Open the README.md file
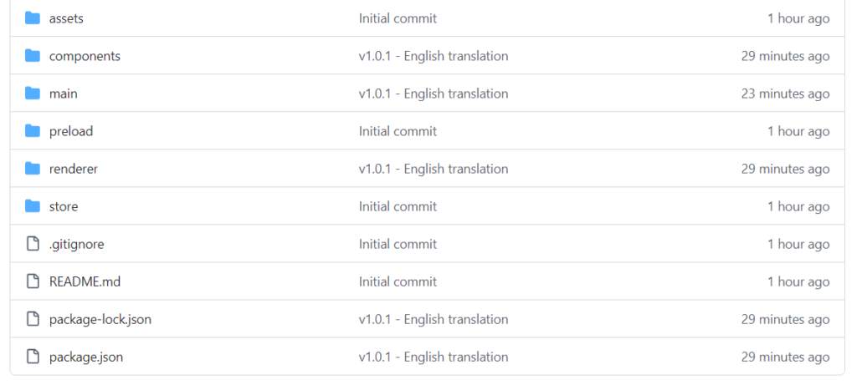 tap(85, 281)
